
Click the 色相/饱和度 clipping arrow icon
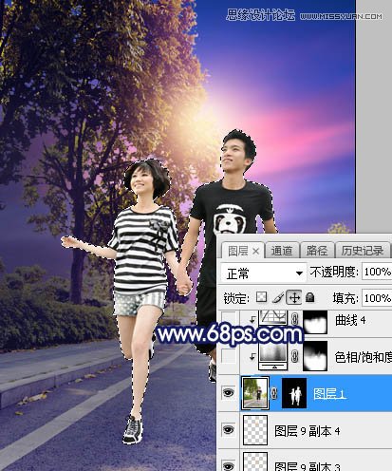click(x=252, y=357)
